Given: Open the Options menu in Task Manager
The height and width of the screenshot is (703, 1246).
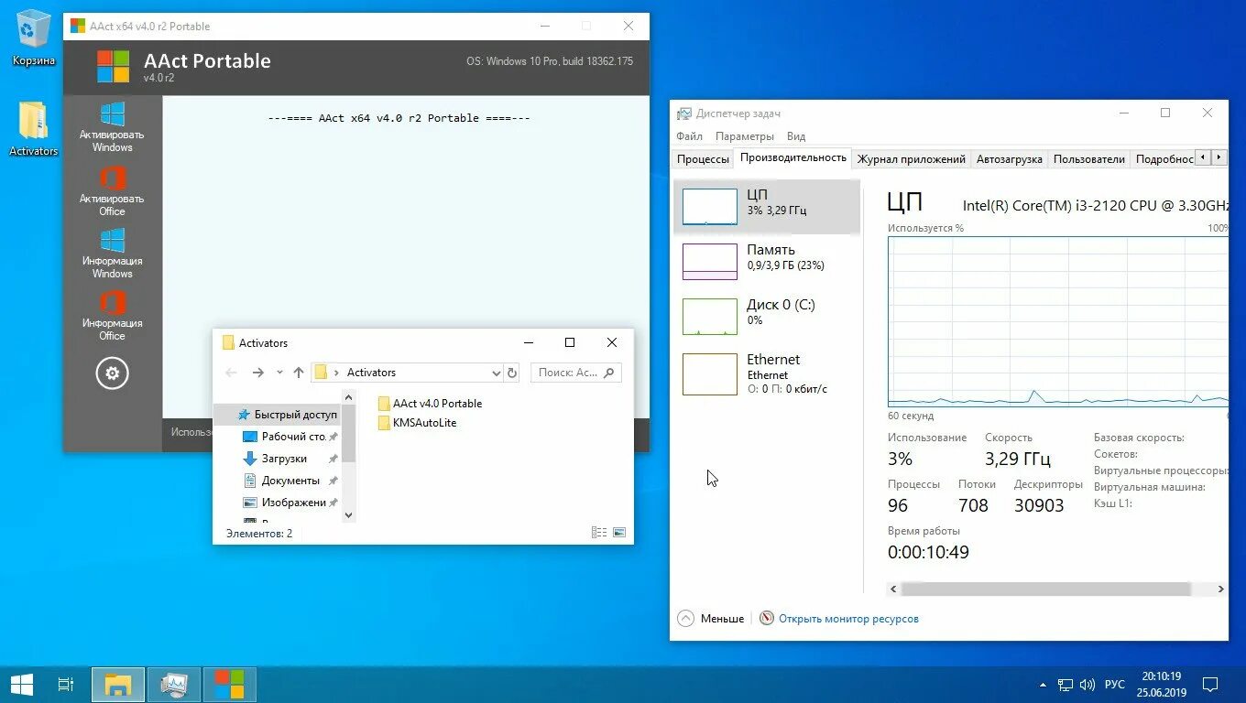Looking at the screenshot, I should pos(745,136).
